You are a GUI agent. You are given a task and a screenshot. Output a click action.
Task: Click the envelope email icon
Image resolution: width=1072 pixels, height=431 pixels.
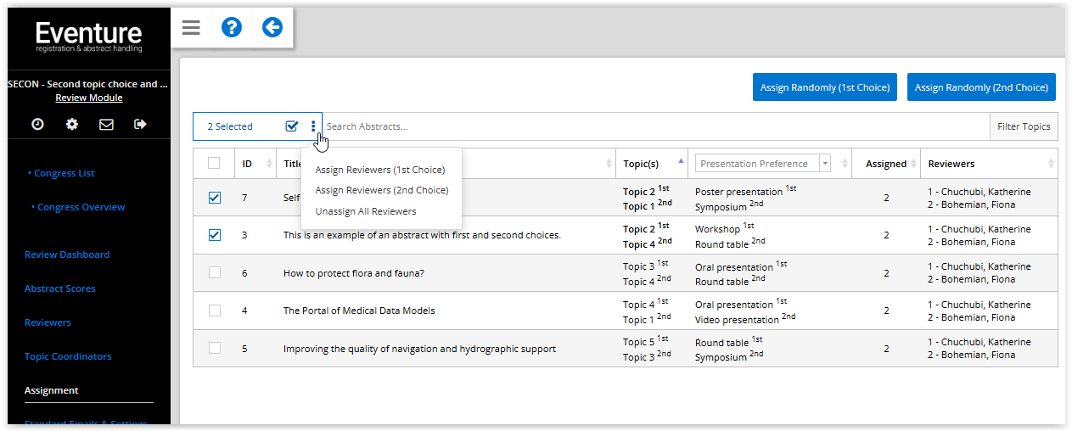[106, 125]
